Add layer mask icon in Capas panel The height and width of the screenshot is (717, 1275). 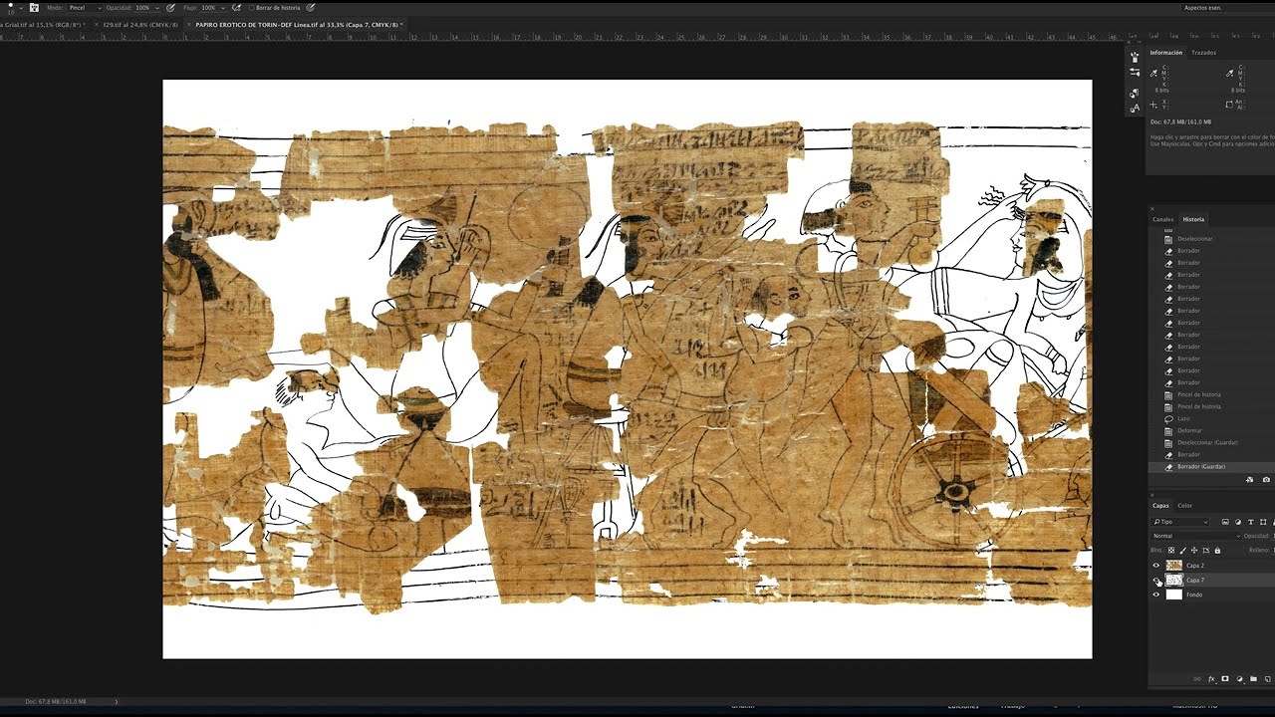click(1225, 678)
